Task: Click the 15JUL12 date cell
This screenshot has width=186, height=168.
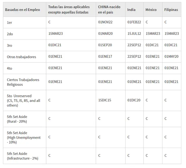Action: click(134, 34)
